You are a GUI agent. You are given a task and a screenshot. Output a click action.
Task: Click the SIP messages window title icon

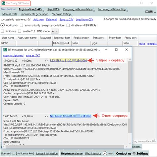pos(5,50)
